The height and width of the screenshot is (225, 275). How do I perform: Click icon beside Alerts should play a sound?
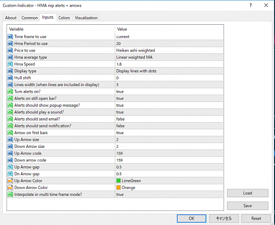point(10,112)
